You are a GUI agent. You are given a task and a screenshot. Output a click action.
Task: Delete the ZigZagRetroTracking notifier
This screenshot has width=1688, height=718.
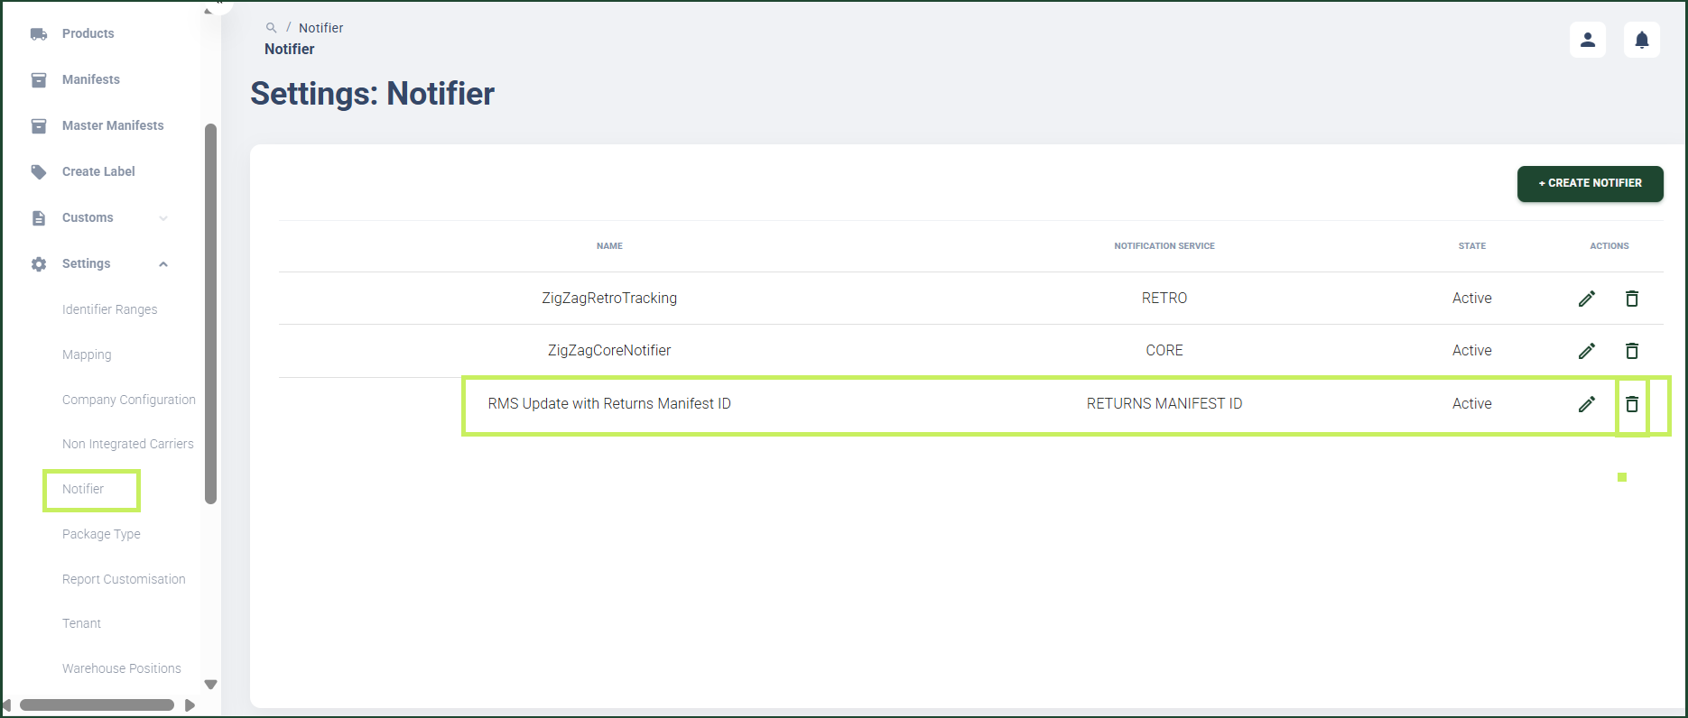point(1632,299)
